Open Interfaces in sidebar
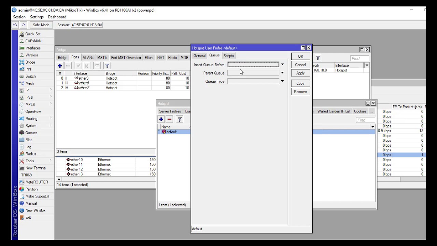This screenshot has height=246, width=437. (33, 48)
